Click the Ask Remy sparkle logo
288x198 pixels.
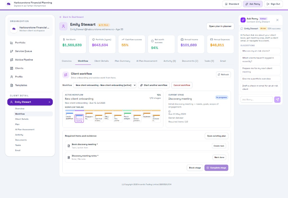pyautogui.click(x=243, y=20)
